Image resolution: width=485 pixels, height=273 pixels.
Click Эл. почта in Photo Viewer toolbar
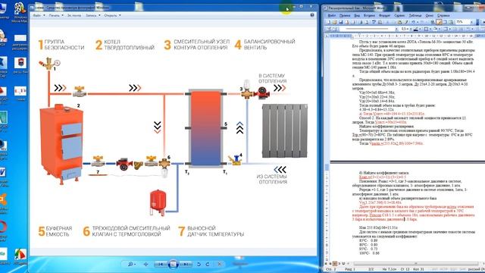click(74, 15)
